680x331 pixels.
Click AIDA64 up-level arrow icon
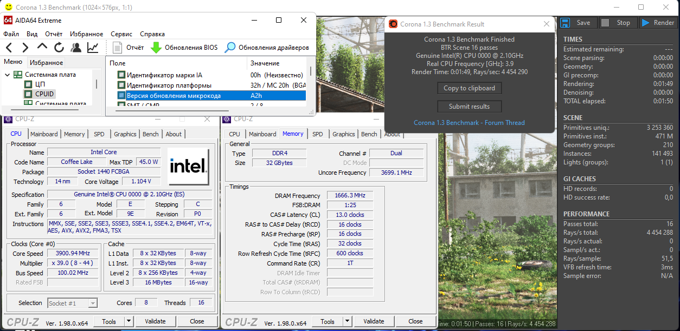(x=42, y=48)
